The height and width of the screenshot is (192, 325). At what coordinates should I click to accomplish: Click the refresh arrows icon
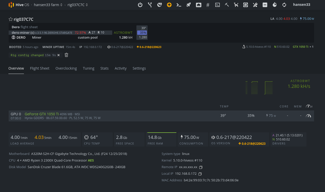click(x=284, y=5)
